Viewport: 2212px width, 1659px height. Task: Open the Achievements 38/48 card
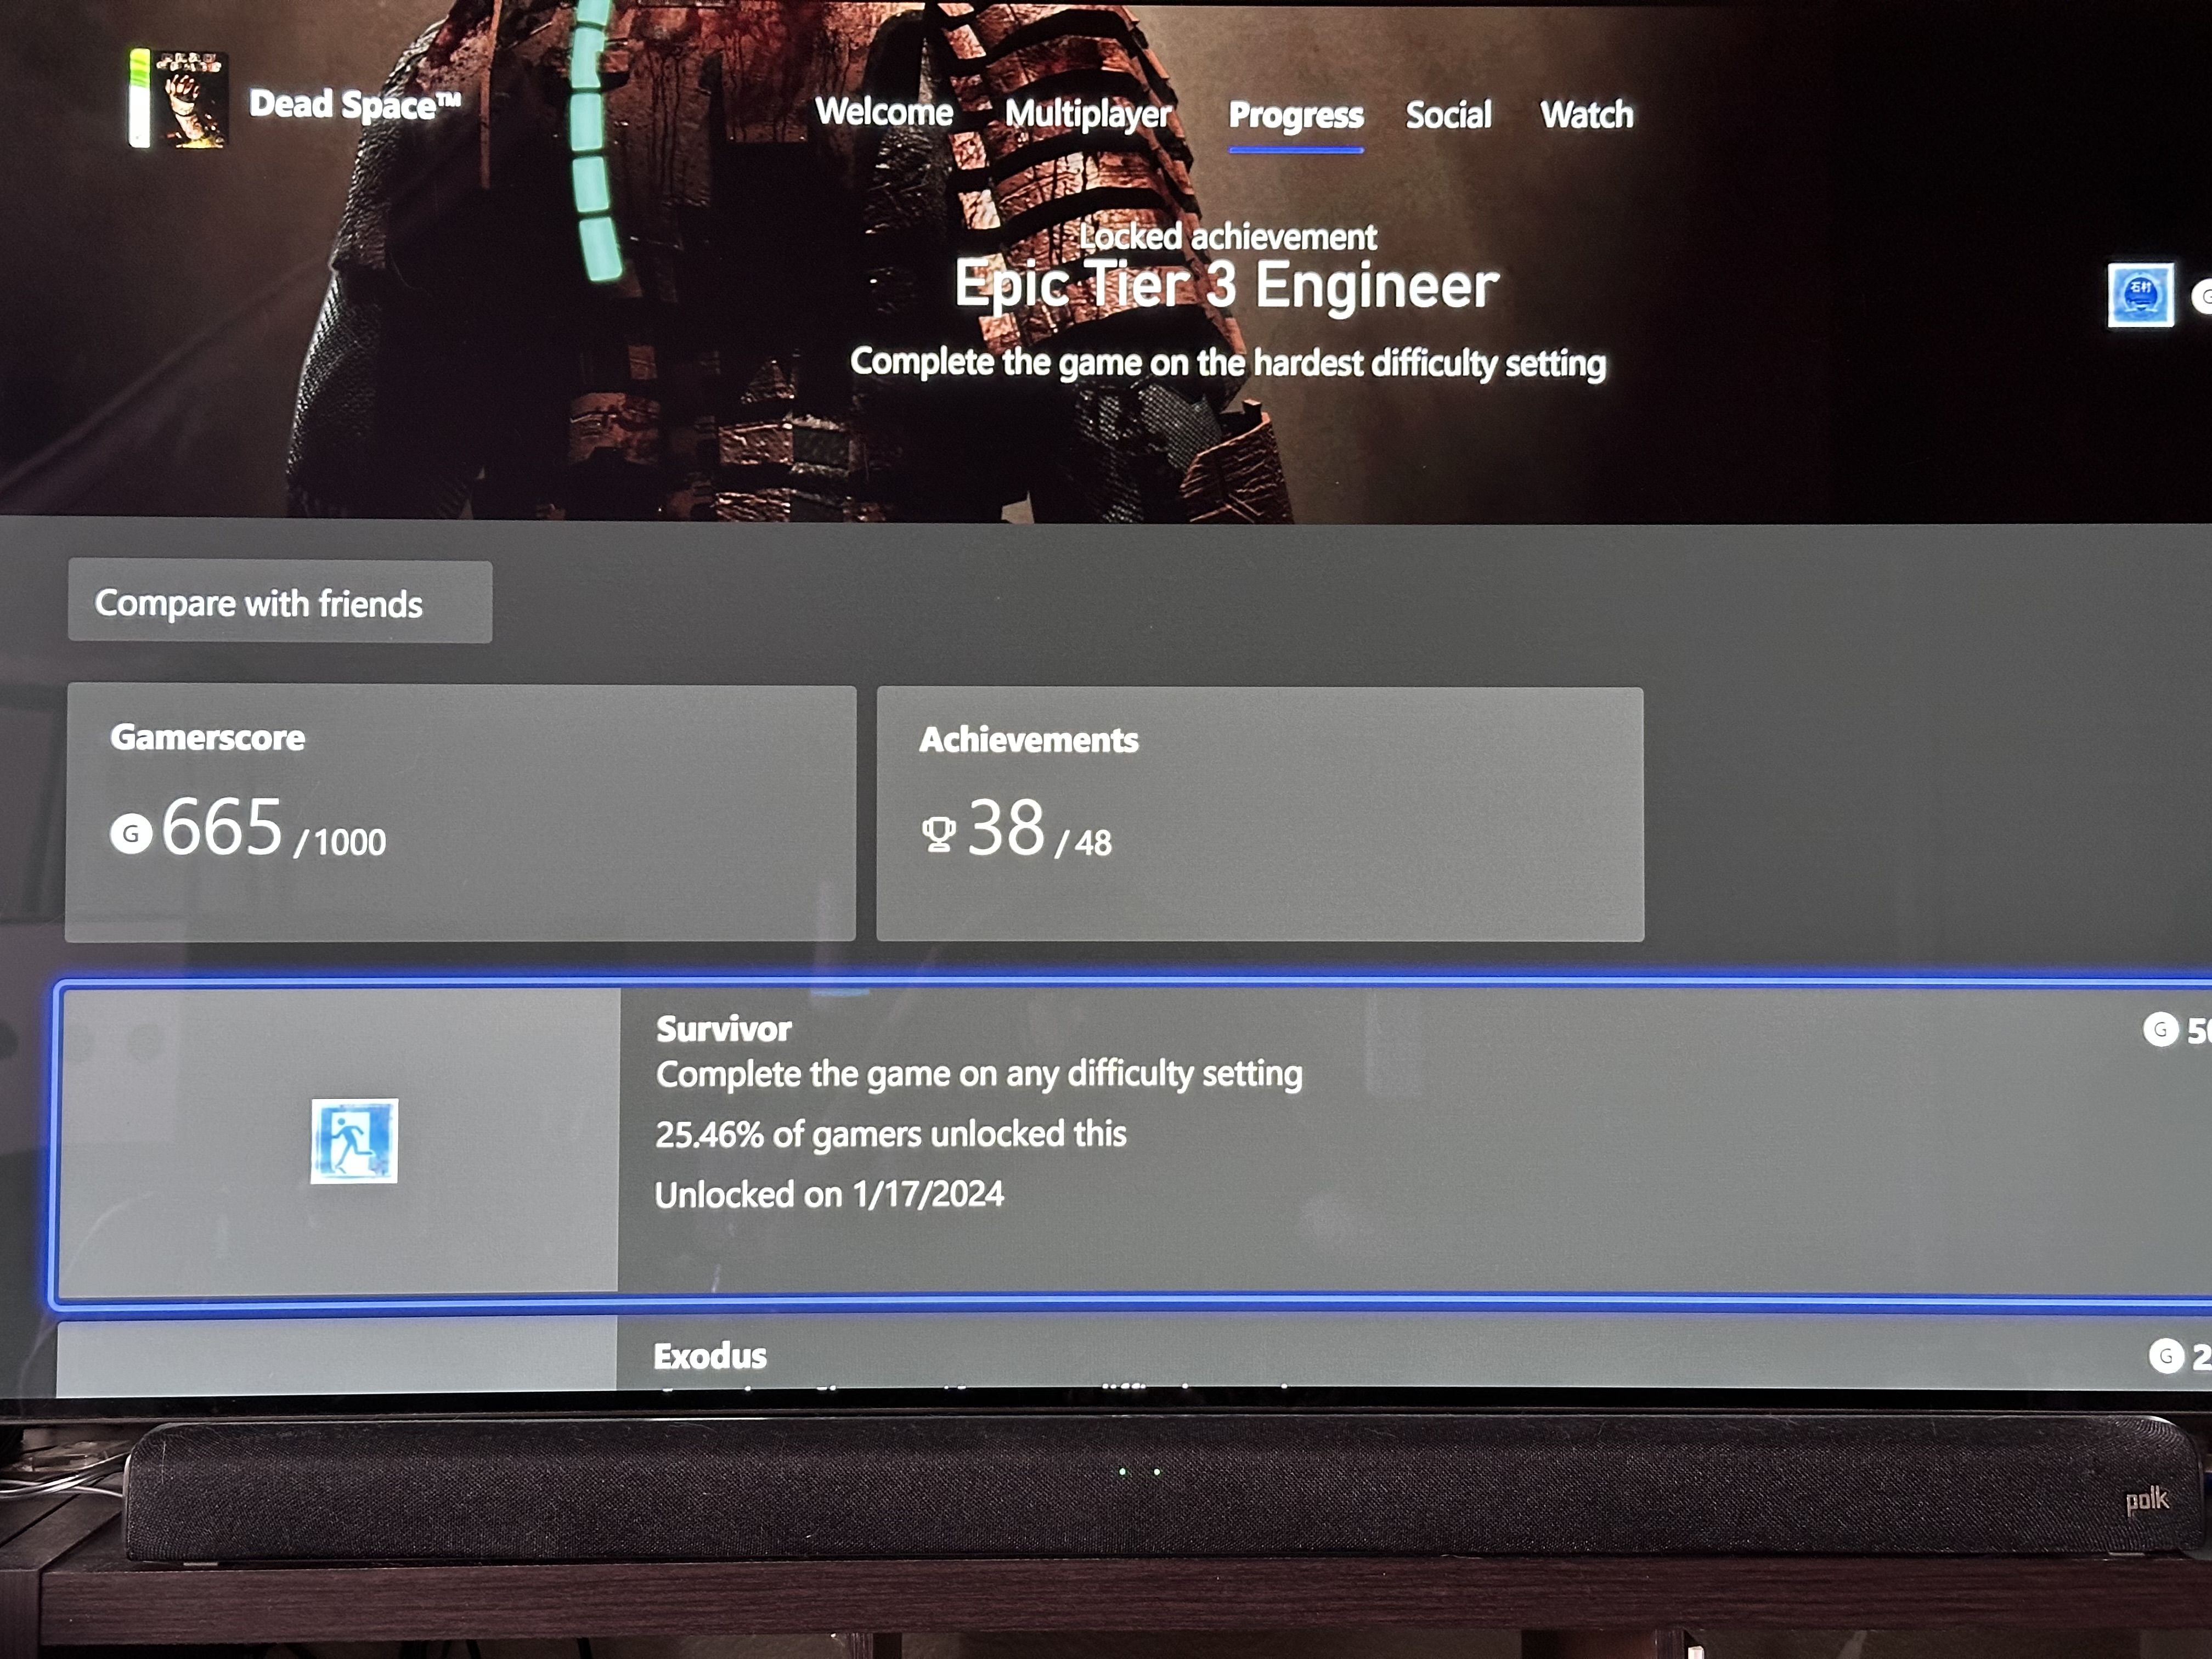coord(1260,814)
